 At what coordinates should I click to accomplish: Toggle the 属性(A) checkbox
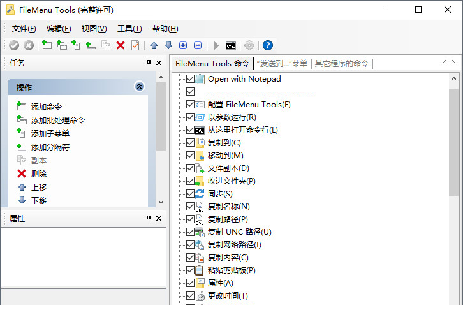[x=191, y=283]
